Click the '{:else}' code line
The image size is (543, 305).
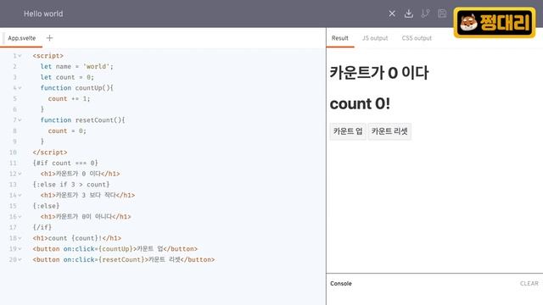click(x=46, y=206)
